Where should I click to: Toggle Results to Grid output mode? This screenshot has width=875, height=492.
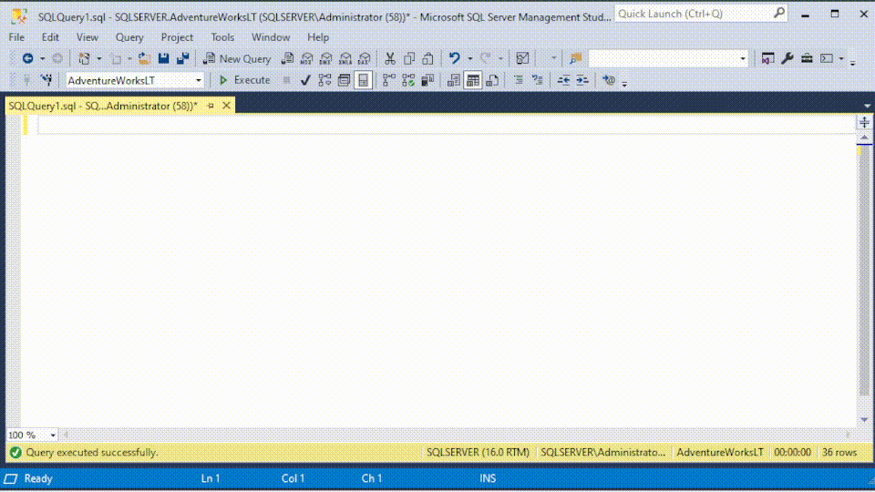pos(472,80)
